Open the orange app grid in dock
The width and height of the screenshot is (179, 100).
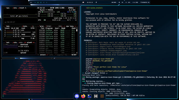pos(102,96)
